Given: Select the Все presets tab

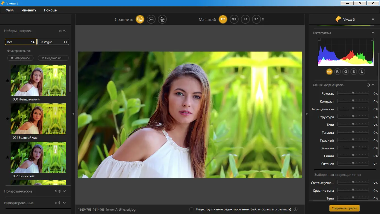Looking at the screenshot, I should pos(21,42).
